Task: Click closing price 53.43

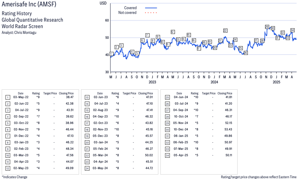Action: pos(228,129)
